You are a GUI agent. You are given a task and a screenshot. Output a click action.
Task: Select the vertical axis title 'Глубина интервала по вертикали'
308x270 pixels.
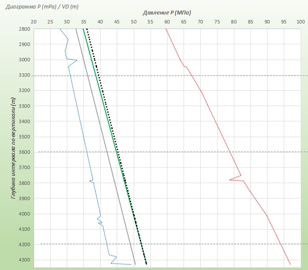[14, 149]
